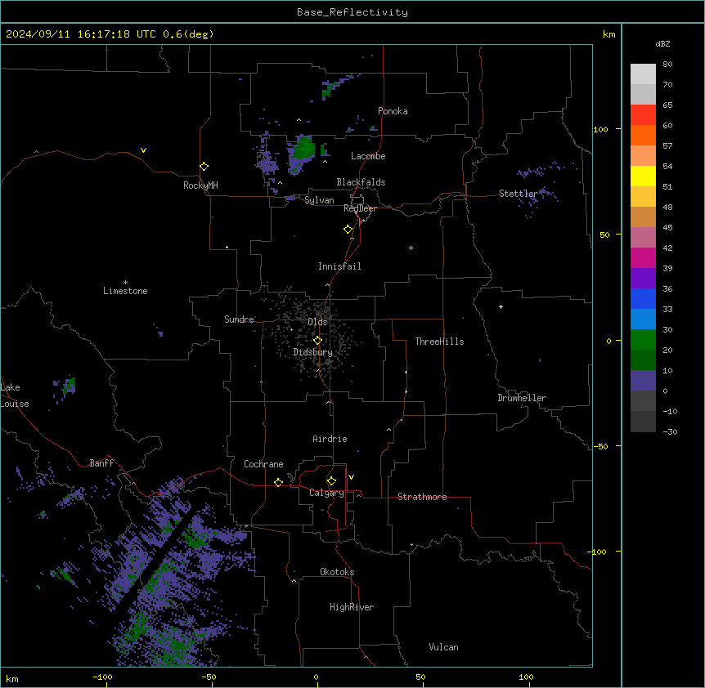Select the Sylvan label
This screenshot has width=705, height=688.
[319, 200]
